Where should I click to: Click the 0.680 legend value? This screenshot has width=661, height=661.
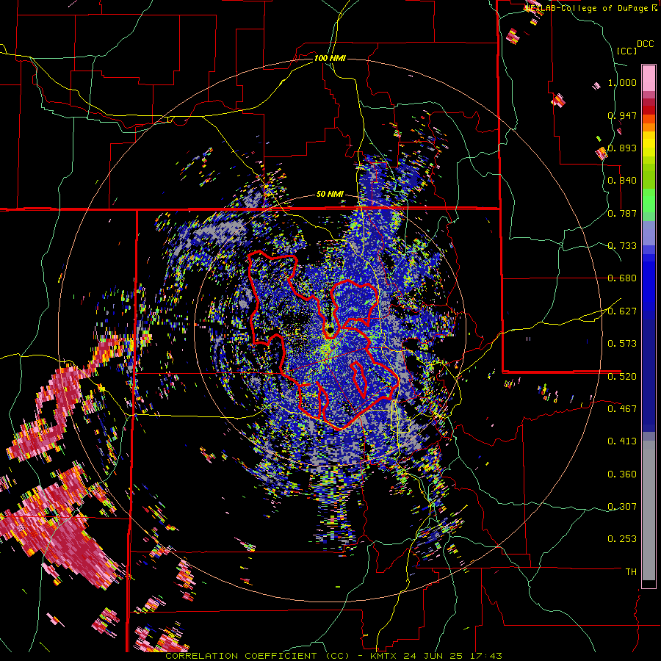(622, 278)
